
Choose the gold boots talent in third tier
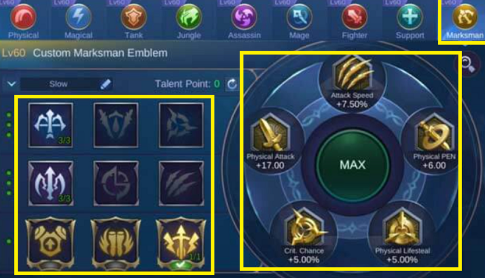point(116,243)
